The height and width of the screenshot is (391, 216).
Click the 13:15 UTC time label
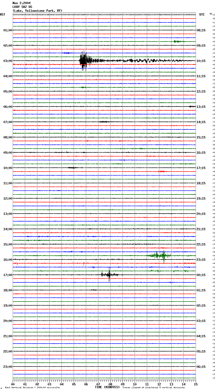pos(201,107)
